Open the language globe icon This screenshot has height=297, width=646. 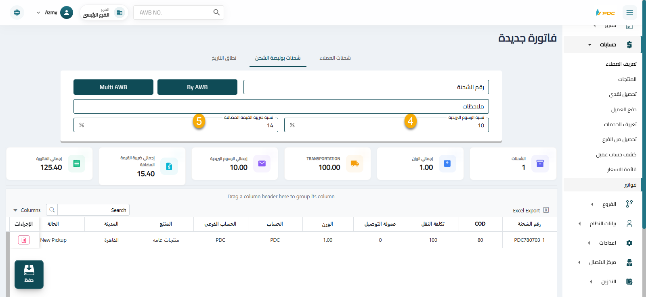coord(17,12)
